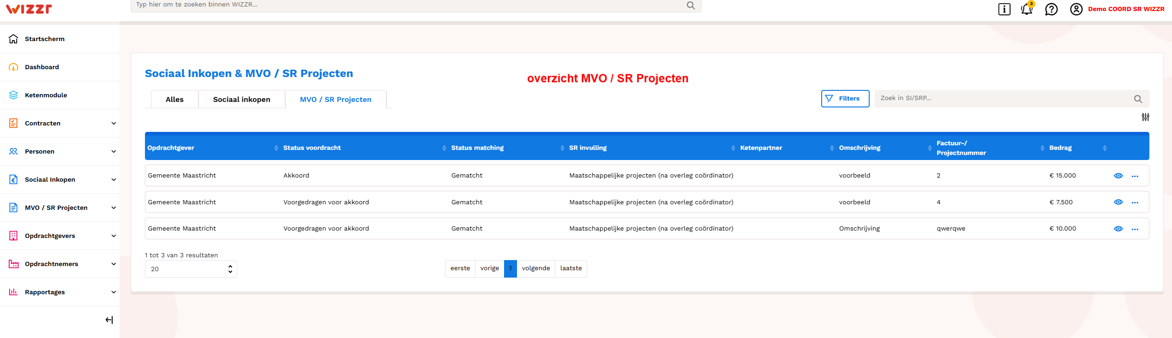View details eye icon for € 7.500 row
This screenshot has width=1172, height=338.
click(1118, 202)
